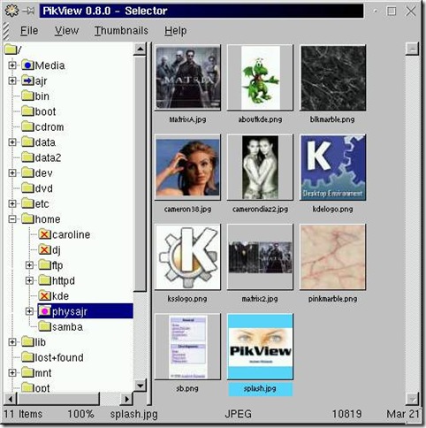Click the bin folder icon

pos(27,96)
